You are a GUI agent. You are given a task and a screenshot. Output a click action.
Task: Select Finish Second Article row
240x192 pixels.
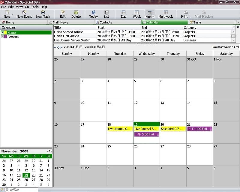click(143, 32)
